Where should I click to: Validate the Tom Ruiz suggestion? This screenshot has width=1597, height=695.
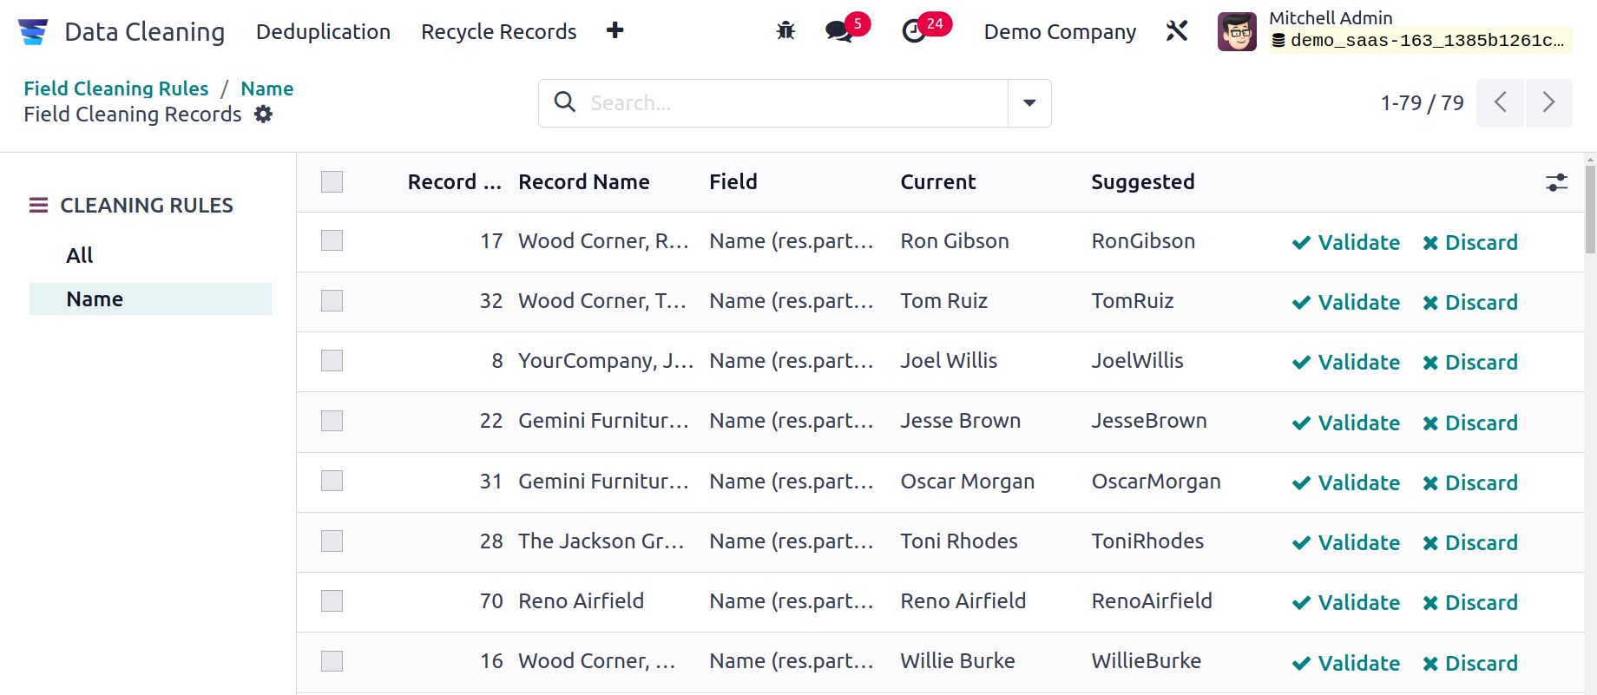pos(1346,302)
